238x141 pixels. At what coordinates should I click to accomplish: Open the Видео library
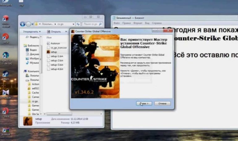click(31, 50)
